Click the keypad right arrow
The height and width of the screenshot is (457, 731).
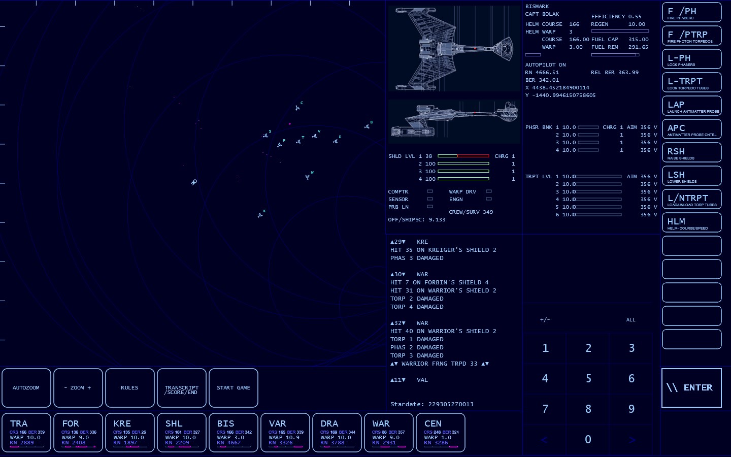632,440
